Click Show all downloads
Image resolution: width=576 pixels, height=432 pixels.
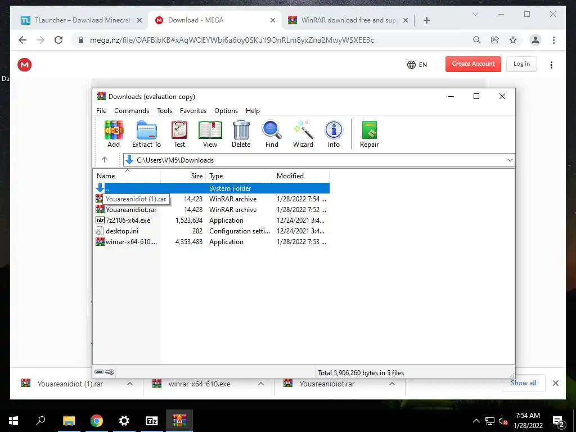pos(524,382)
